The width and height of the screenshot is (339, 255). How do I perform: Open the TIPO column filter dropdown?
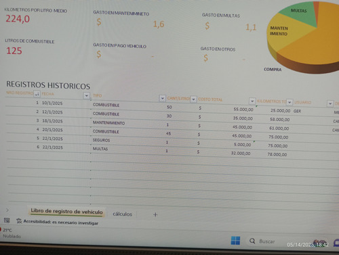pyautogui.click(x=162, y=98)
